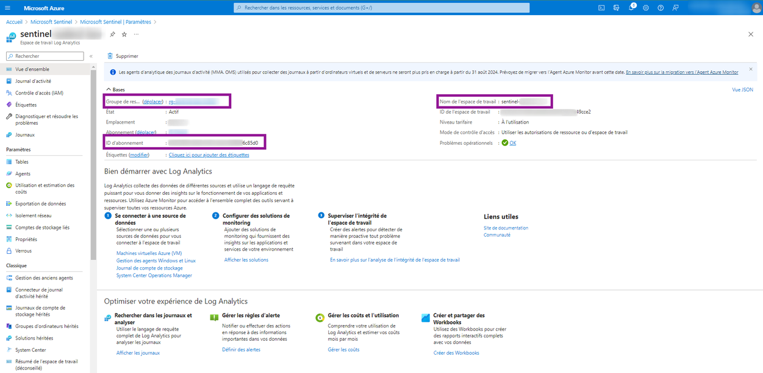763x373 pixels.
Task: Open the directories and subscriptions filter icon
Action: 616,8
